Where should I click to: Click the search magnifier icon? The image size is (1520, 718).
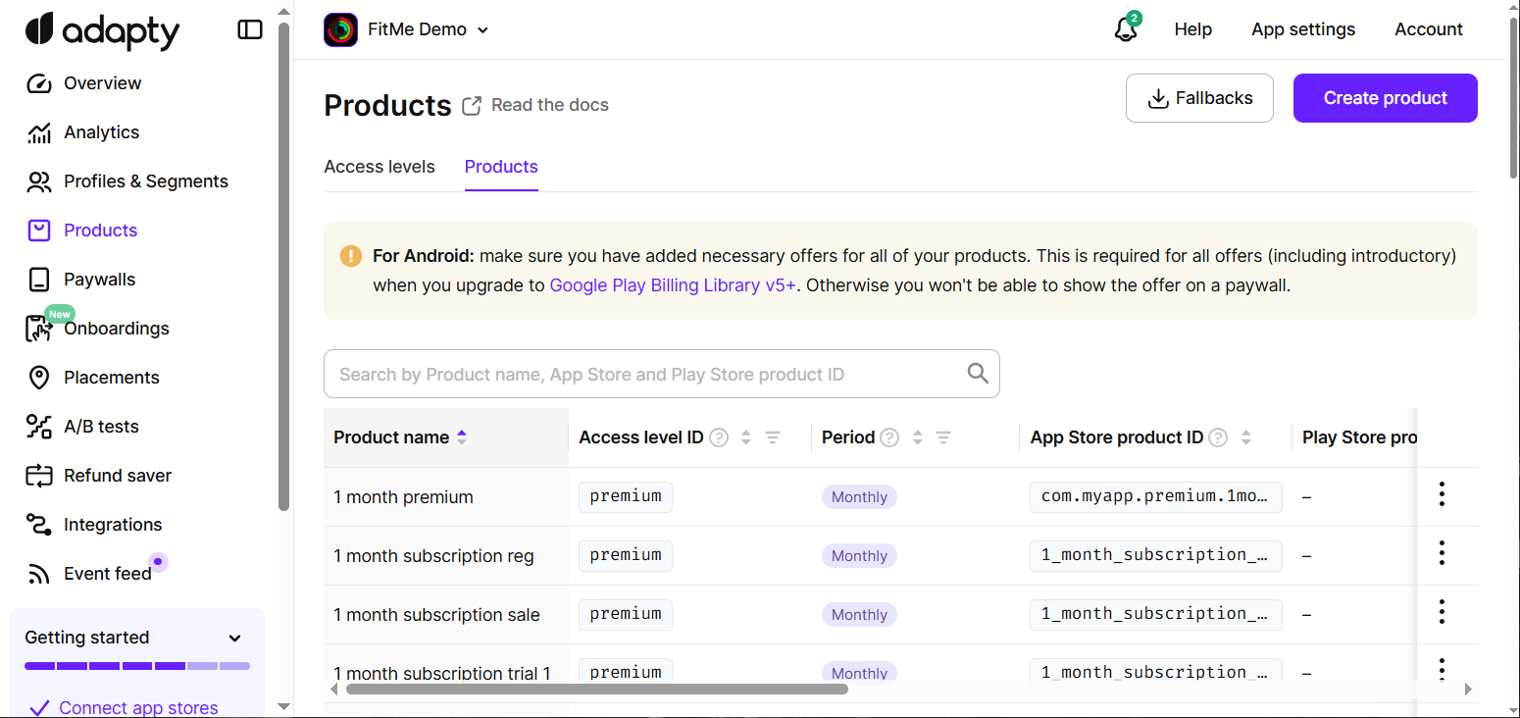pos(977,374)
